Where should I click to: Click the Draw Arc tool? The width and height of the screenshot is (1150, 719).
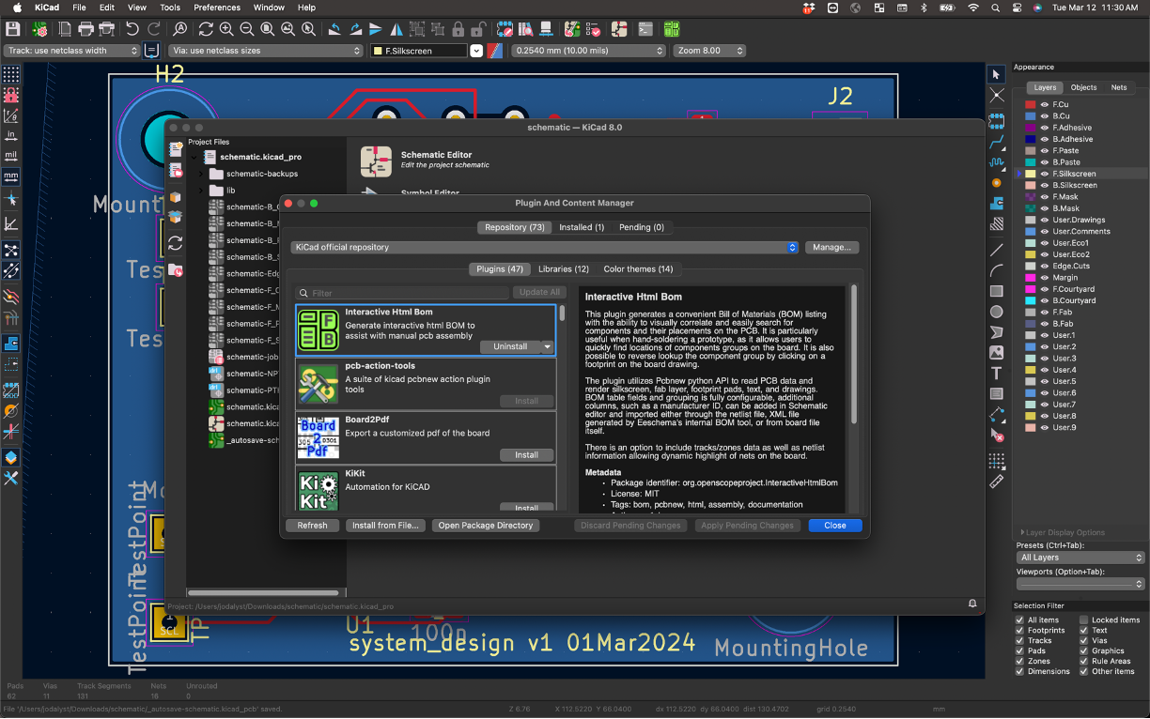point(997,270)
